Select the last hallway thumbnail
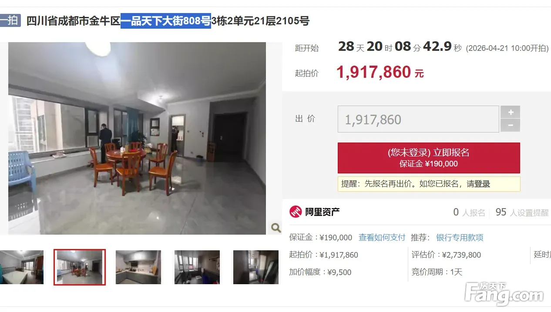The height and width of the screenshot is (312, 551). [256, 267]
